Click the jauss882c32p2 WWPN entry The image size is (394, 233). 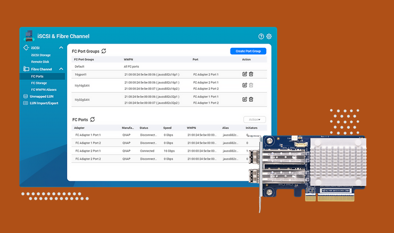point(152,103)
